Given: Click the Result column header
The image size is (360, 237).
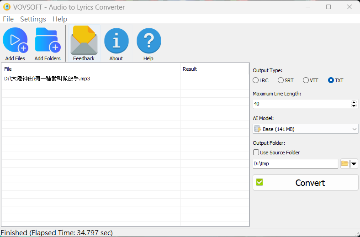Looking at the screenshot, I should click(214, 69).
